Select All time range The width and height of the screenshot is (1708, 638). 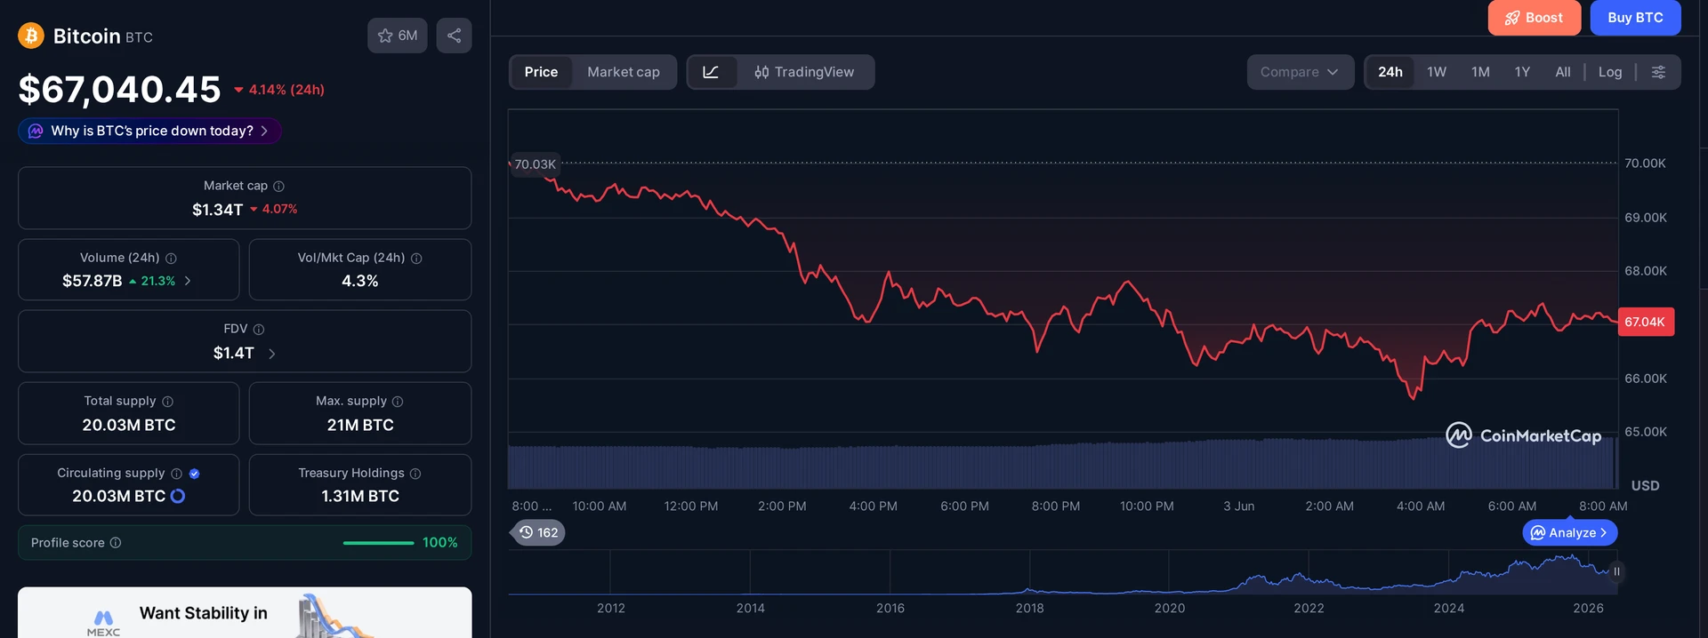point(1563,72)
